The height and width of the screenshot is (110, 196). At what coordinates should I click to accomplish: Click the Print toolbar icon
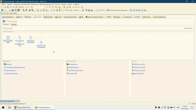pos(20,7)
